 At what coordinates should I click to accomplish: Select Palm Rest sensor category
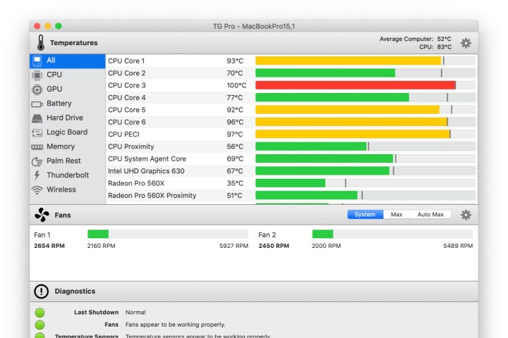click(64, 161)
